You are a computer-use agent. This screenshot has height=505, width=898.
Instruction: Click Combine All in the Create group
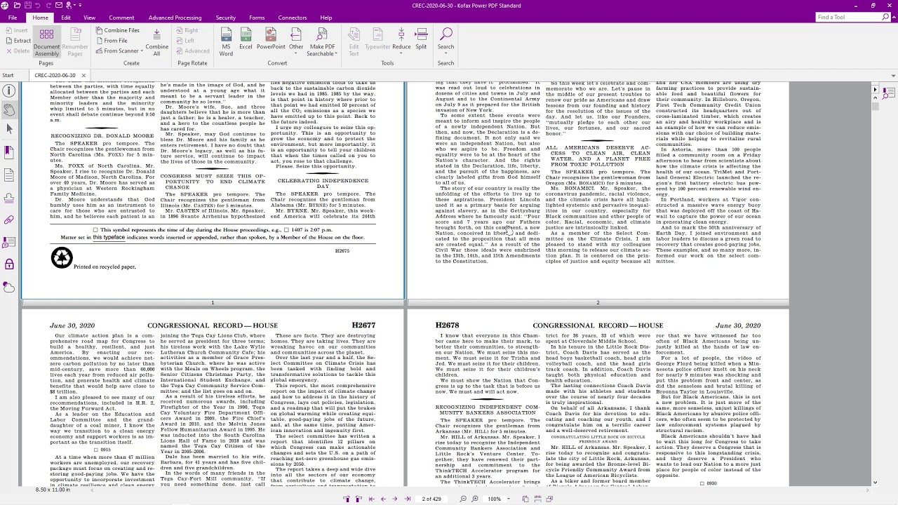[157, 42]
